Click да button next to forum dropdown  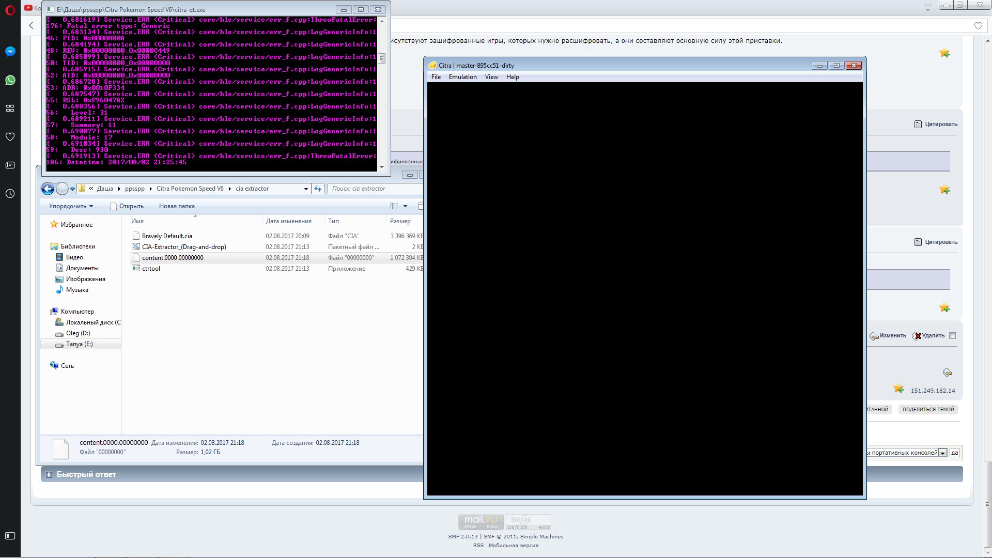pos(954,453)
